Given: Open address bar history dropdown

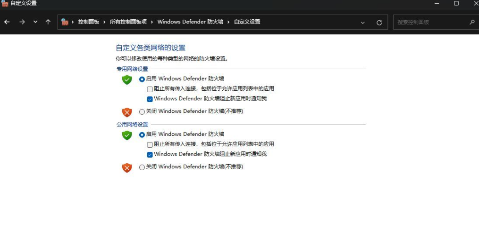Looking at the screenshot, I should point(362,23).
